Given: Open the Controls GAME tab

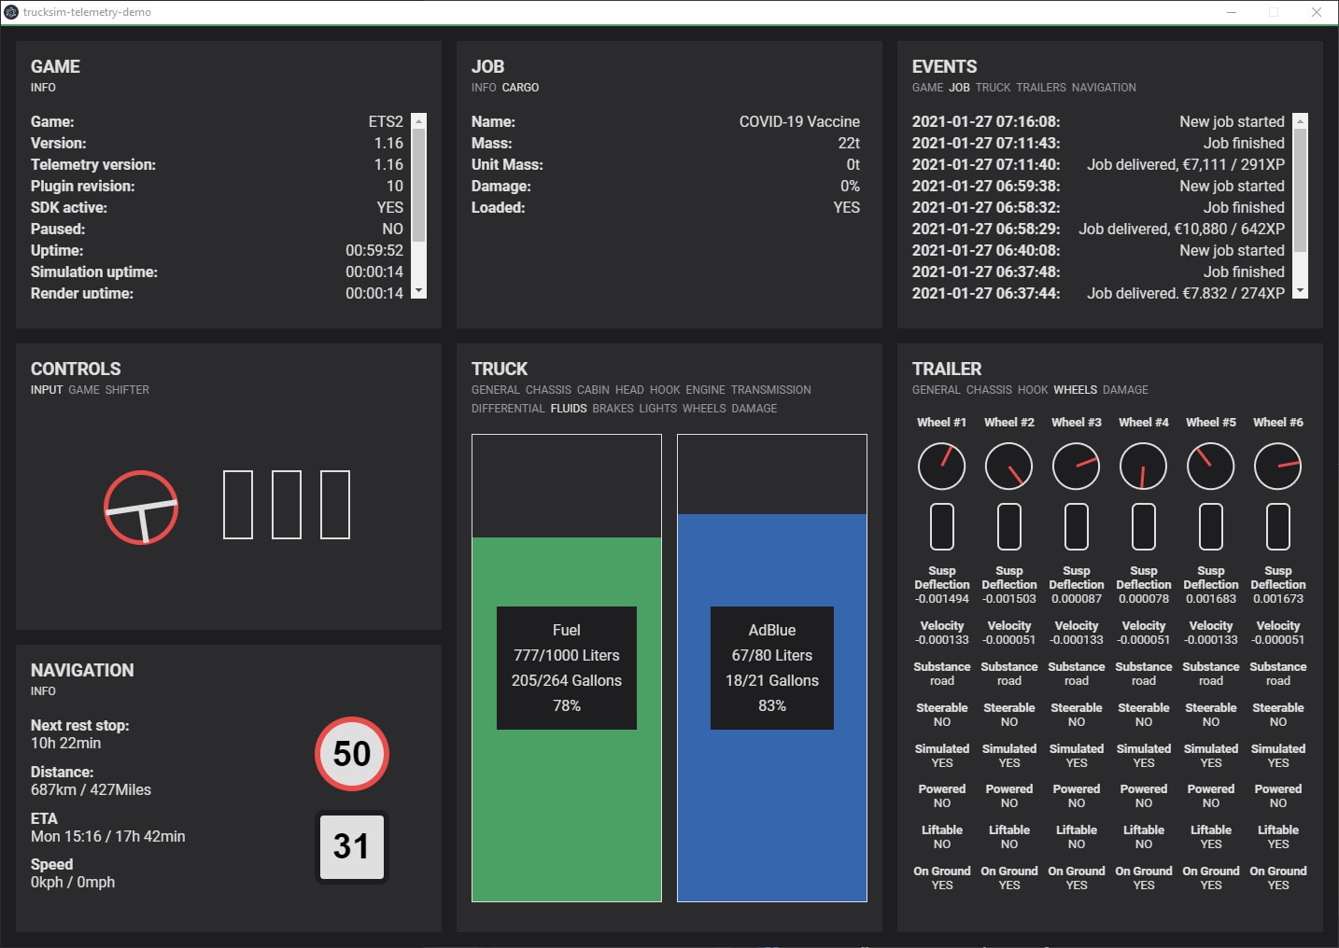Looking at the screenshot, I should (x=83, y=390).
